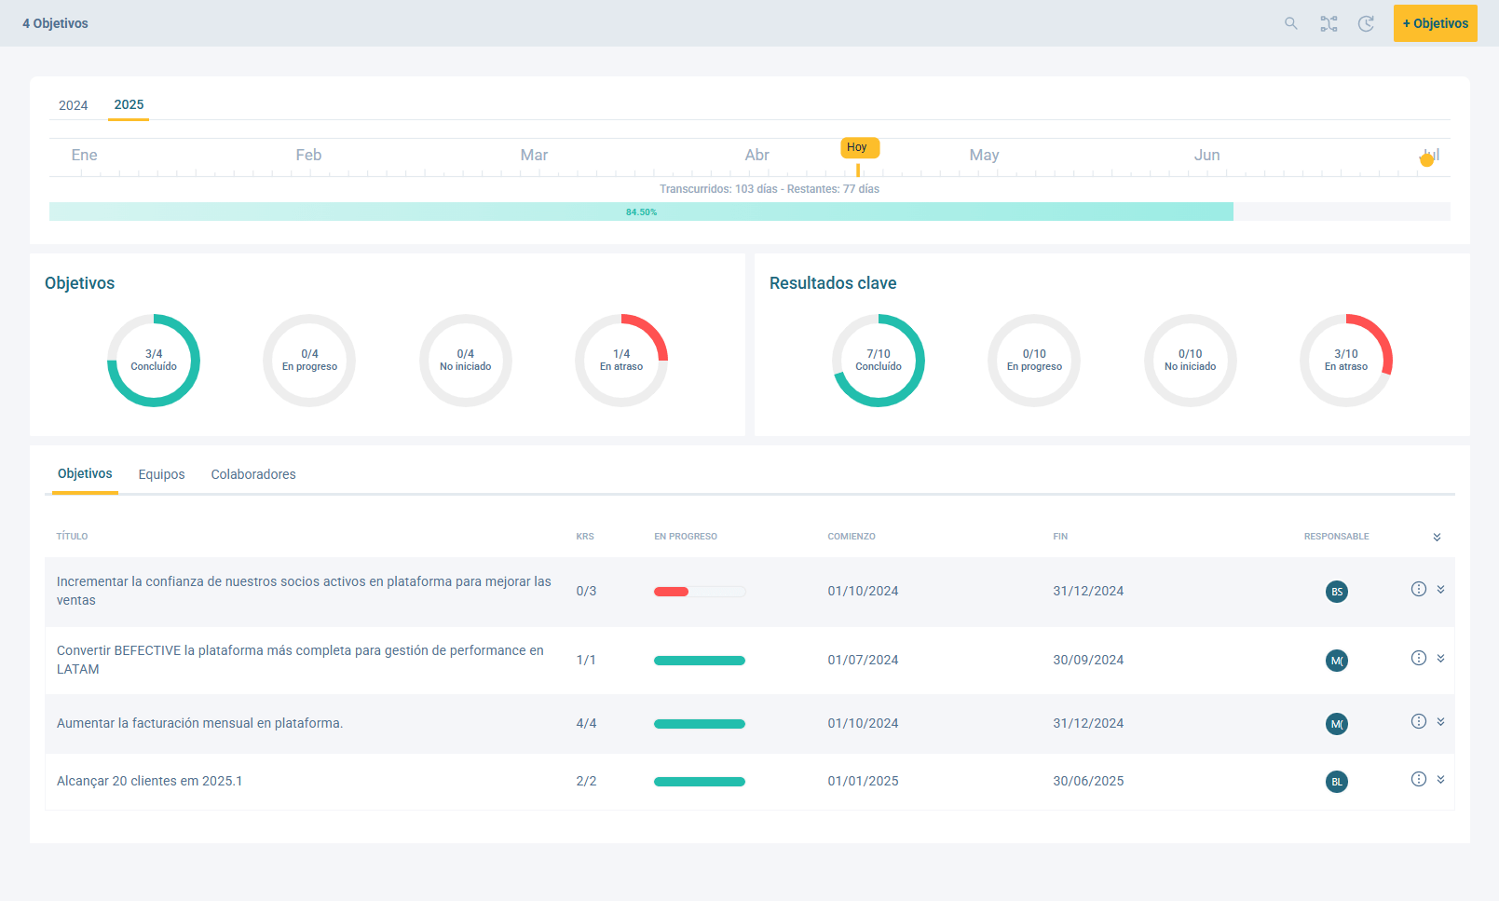Viewport: 1499px width, 901px height.
Task: Expand the Aumentar la facturación mensual row
Action: [1440, 721]
